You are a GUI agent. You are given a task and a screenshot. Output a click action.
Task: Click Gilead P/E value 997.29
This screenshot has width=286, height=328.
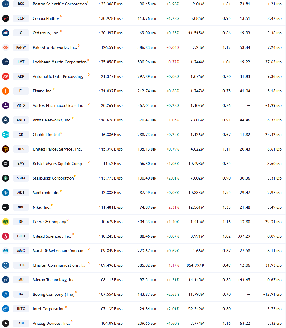coord(244,236)
